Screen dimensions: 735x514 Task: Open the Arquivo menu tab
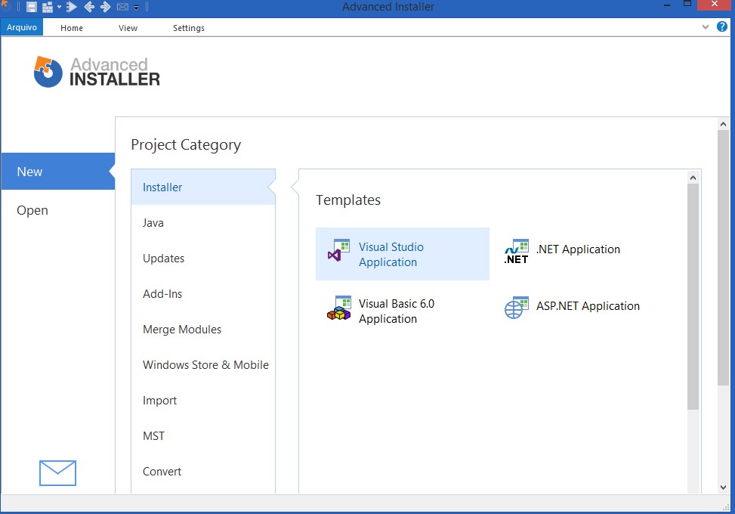pos(22,27)
